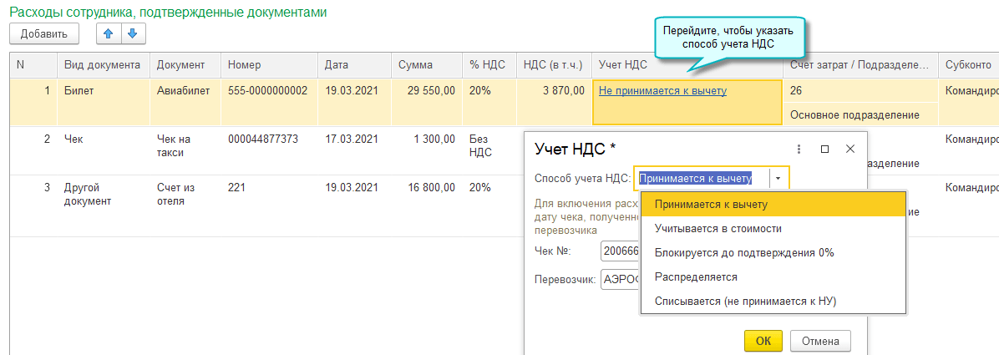Open the dialog's three-dot more menu

click(x=799, y=149)
